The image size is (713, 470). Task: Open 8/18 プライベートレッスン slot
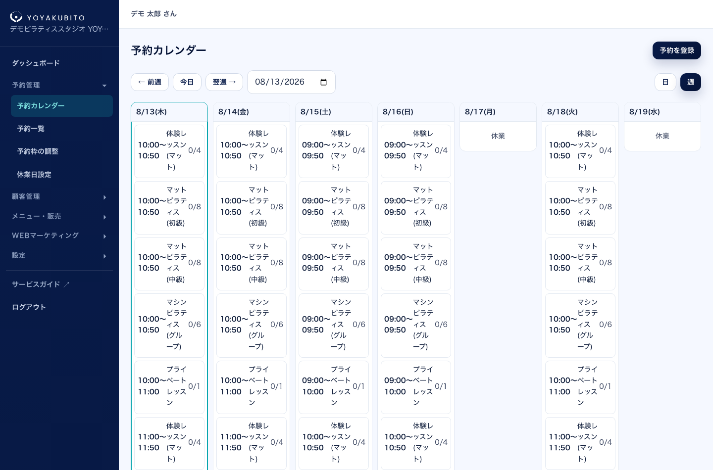(x=580, y=387)
